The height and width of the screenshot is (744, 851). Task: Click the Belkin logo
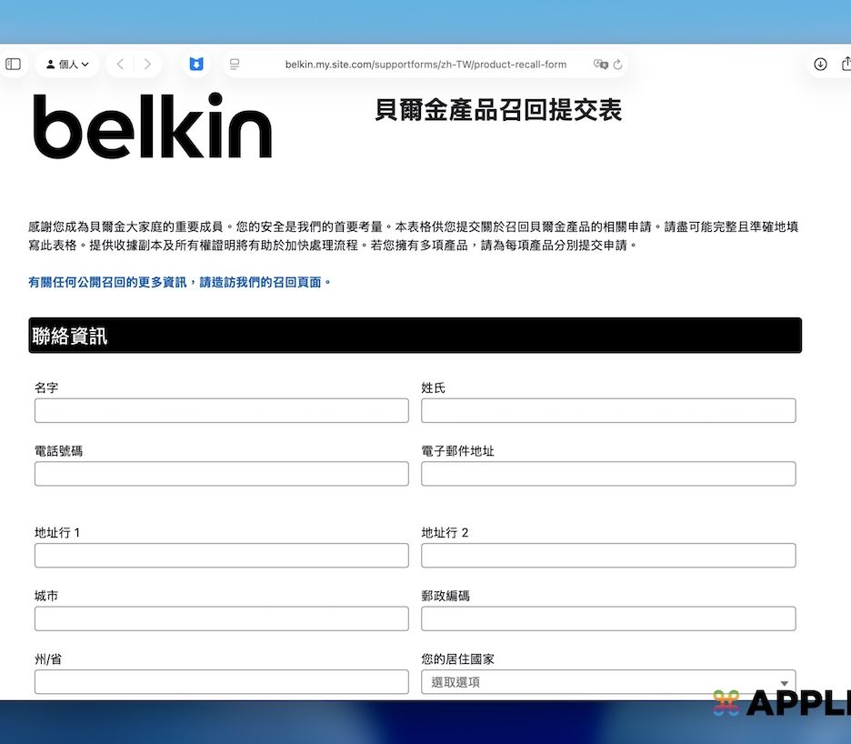pos(153,126)
